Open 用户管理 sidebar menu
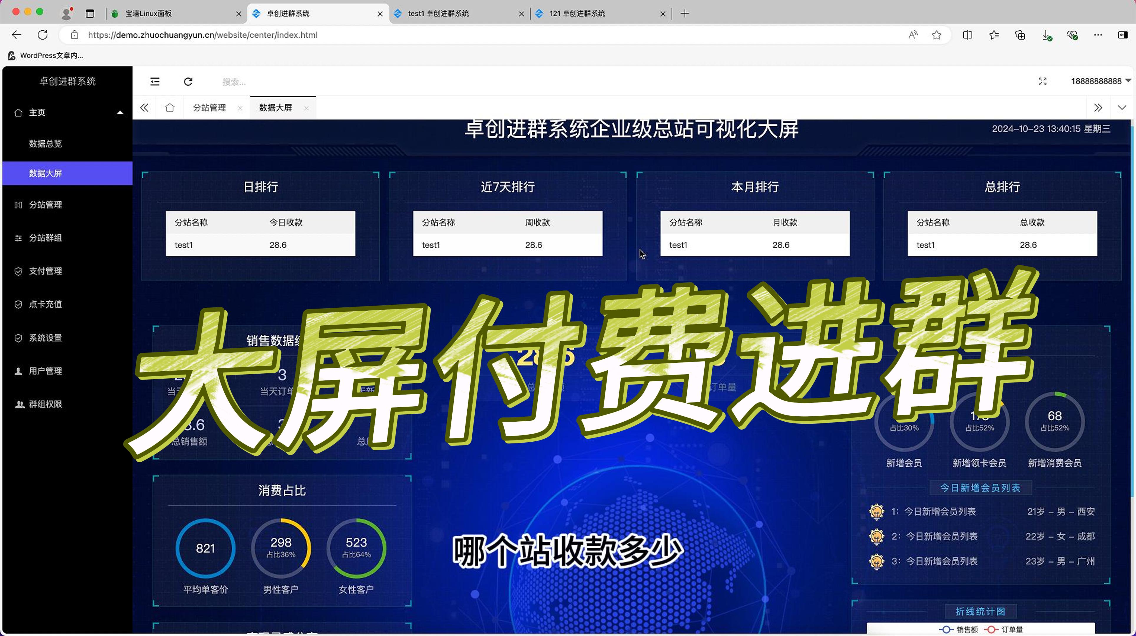 click(67, 371)
